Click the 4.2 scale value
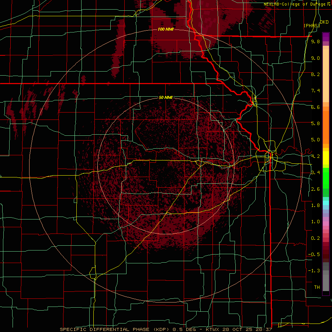The width and height of the screenshot is (332, 332). click(x=315, y=156)
